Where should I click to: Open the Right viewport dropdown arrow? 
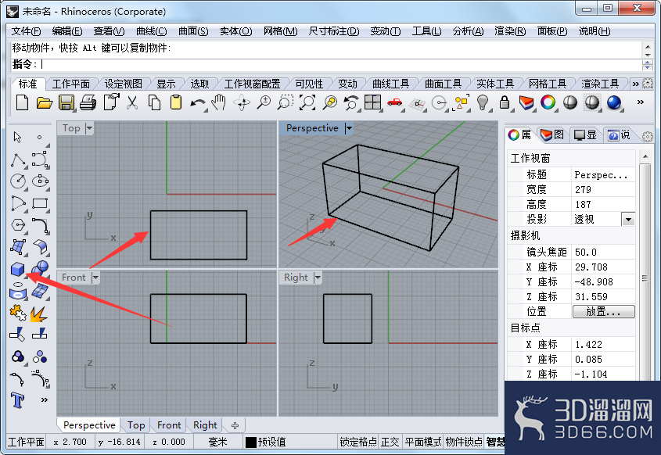(x=318, y=278)
